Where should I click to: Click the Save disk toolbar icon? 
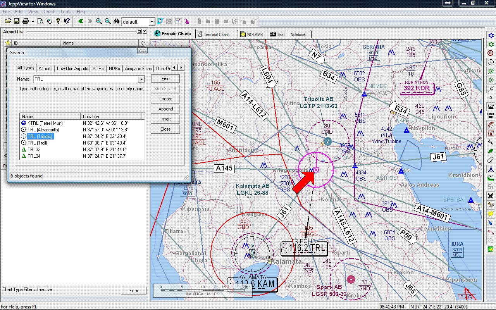[17, 21]
